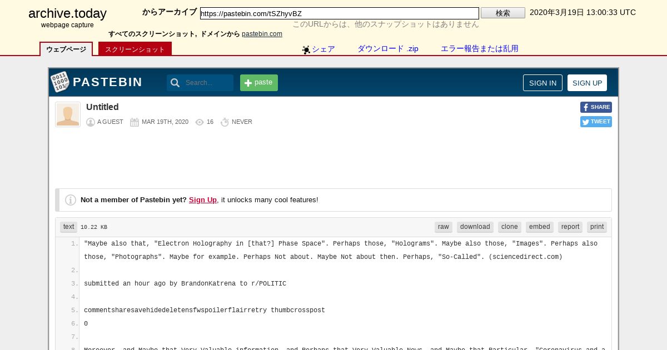
Task: Open the SIGN IN page
Action: [542, 83]
